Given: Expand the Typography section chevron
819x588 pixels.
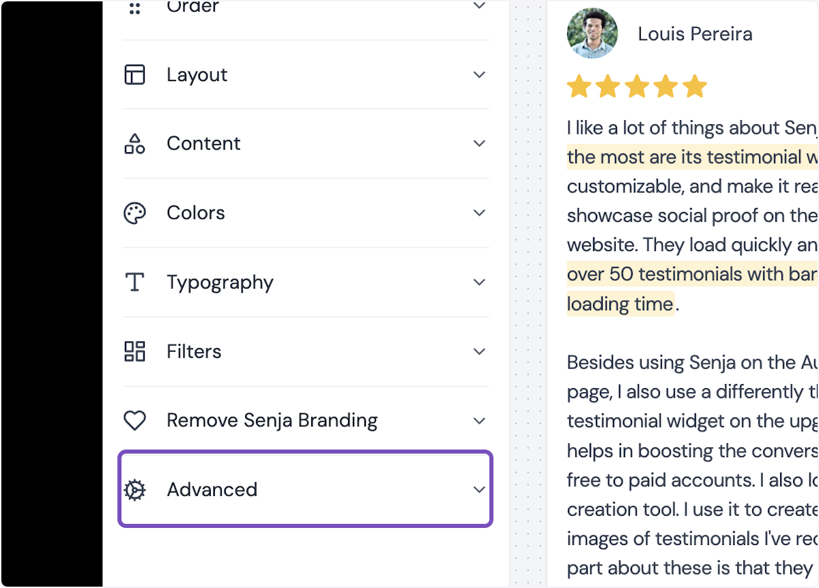Looking at the screenshot, I should click(479, 282).
